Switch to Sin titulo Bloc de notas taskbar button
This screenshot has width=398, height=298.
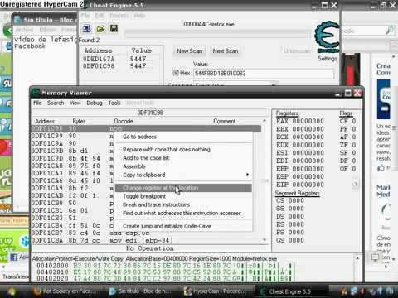(x=141, y=291)
